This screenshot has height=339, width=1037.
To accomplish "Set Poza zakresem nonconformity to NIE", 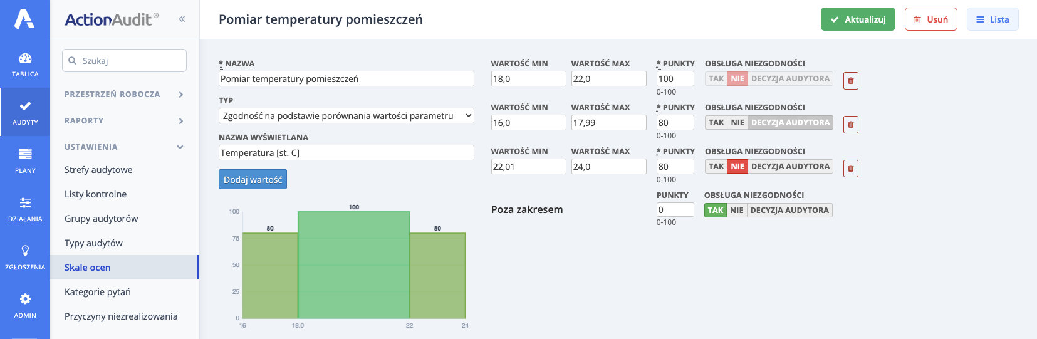I will coord(736,211).
